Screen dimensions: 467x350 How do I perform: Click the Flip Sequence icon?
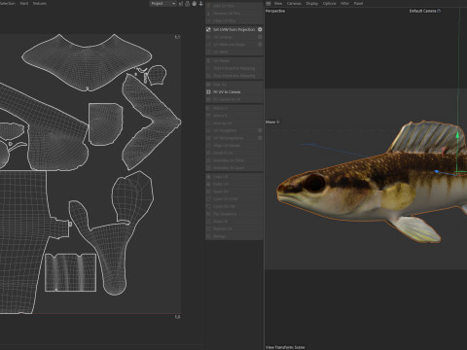pos(208,214)
